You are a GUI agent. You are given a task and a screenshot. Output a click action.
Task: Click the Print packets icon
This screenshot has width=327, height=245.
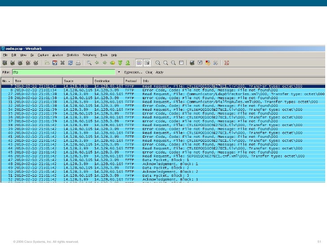pyautogui.click(x=78, y=63)
